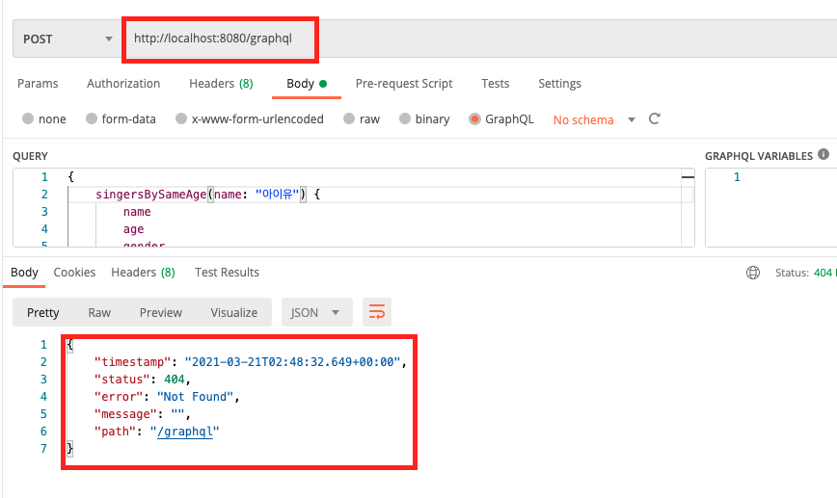This screenshot has height=498, width=837.
Task: Open the request Settings tab
Action: coord(559,84)
